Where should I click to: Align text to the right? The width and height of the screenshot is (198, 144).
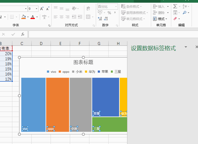point(67,17)
